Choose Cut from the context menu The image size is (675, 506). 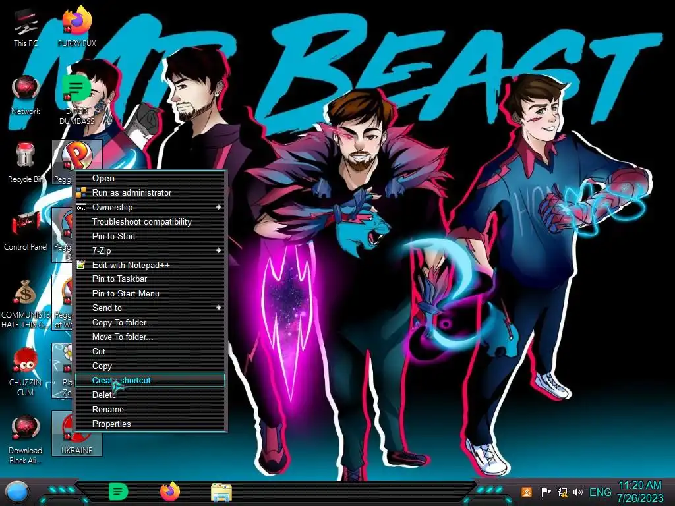[x=150, y=351]
